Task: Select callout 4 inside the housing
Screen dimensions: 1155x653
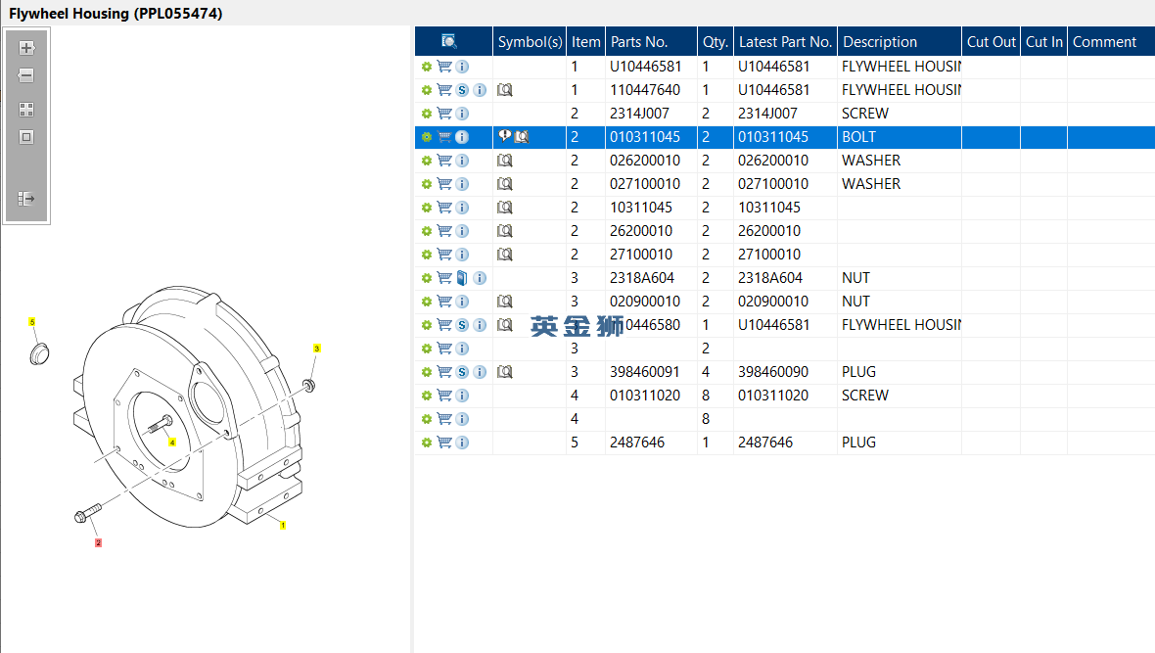Action: [x=171, y=443]
